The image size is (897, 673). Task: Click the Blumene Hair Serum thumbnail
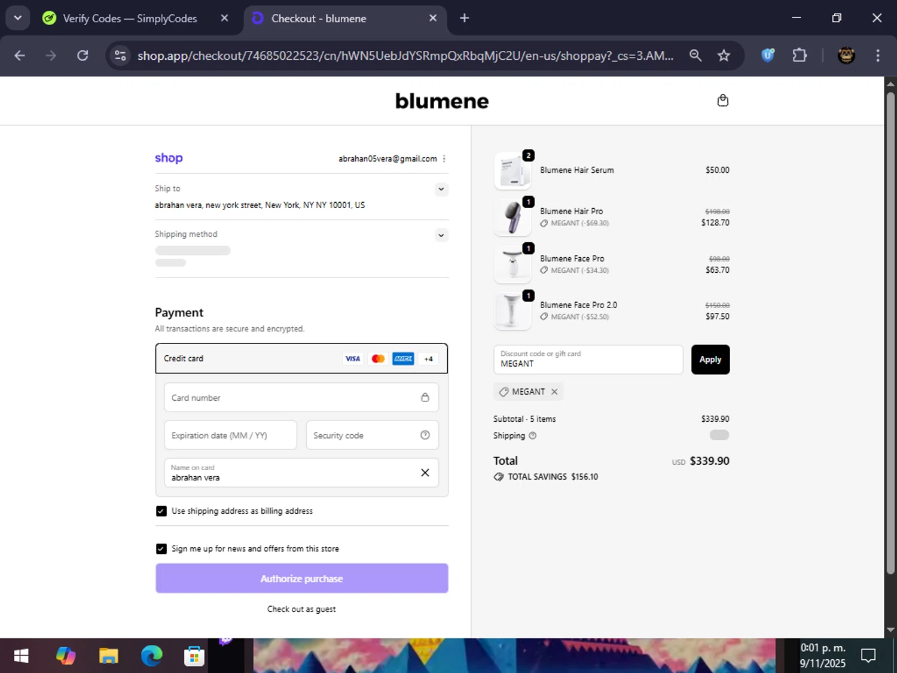[x=512, y=170]
